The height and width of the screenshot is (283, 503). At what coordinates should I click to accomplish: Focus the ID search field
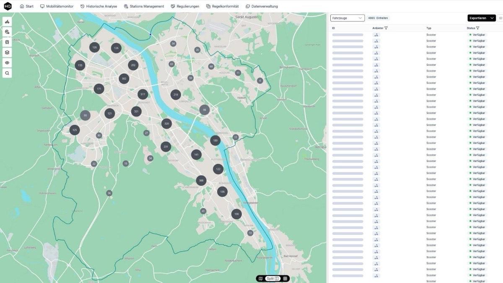(500, 18)
